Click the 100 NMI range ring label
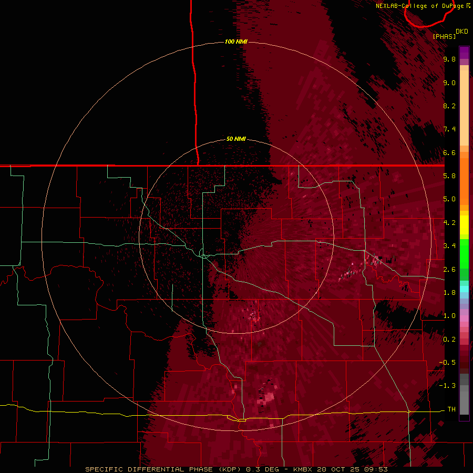 [236, 42]
